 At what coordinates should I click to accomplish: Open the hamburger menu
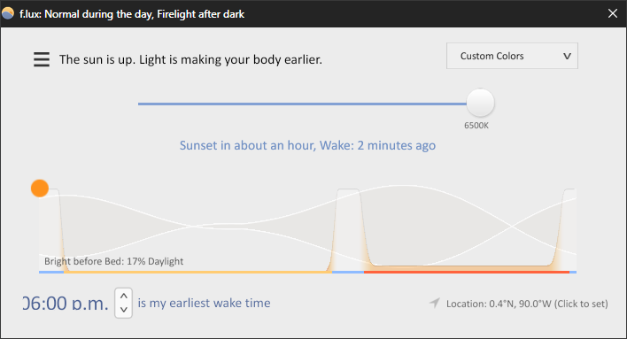click(x=42, y=59)
